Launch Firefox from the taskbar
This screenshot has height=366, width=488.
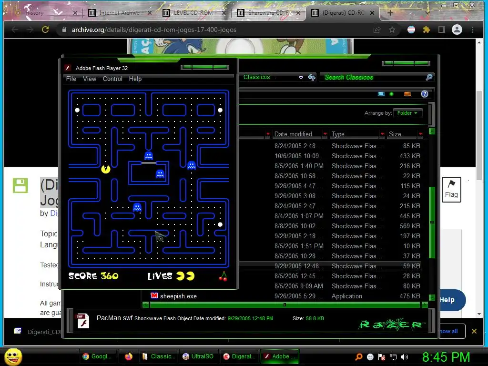pos(129,356)
